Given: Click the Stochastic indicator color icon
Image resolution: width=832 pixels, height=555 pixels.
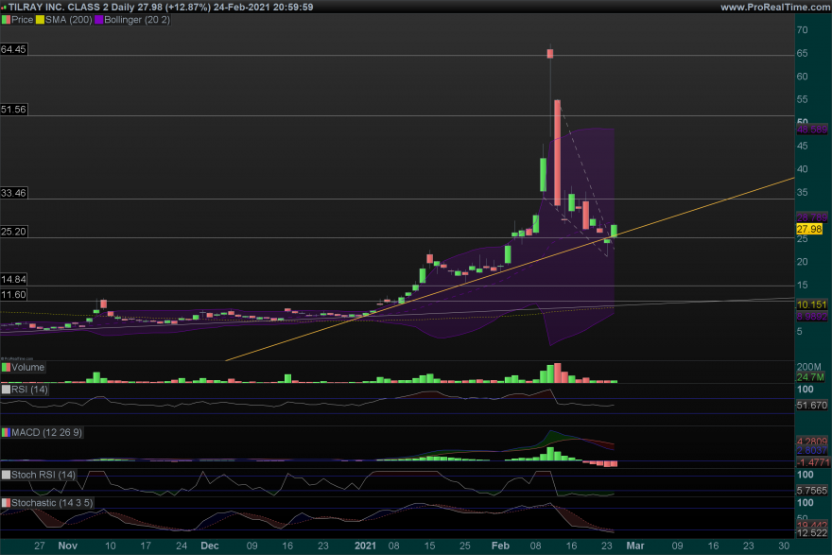Looking at the screenshot, I should tap(6, 502).
